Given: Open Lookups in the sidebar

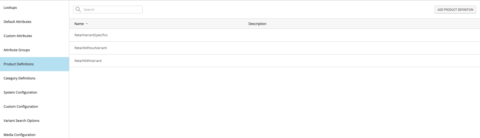Looking at the screenshot, I should click(10, 8).
